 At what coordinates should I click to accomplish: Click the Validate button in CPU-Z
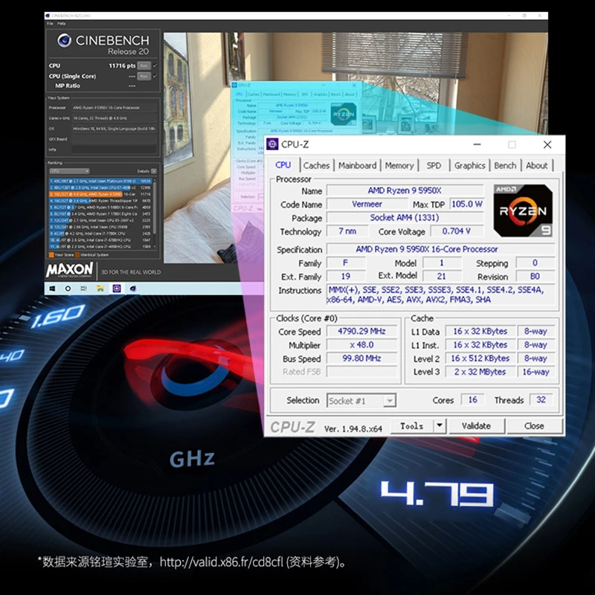click(x=477, y=425)
